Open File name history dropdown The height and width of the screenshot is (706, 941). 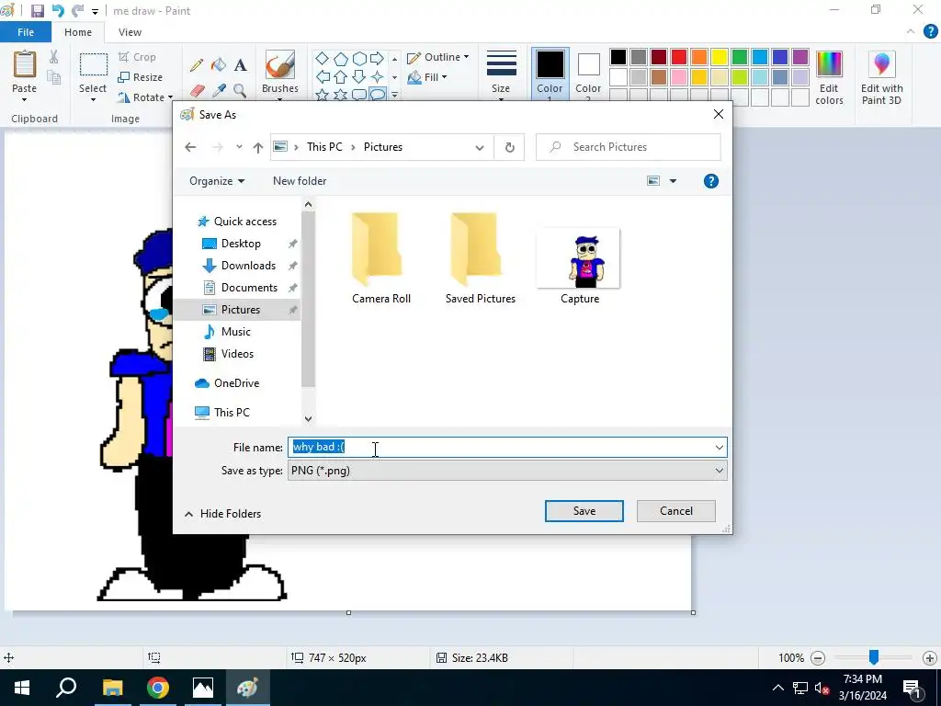coord(719,448)
